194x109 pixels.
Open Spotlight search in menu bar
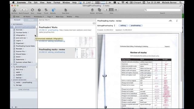click(x=181, y=2)
